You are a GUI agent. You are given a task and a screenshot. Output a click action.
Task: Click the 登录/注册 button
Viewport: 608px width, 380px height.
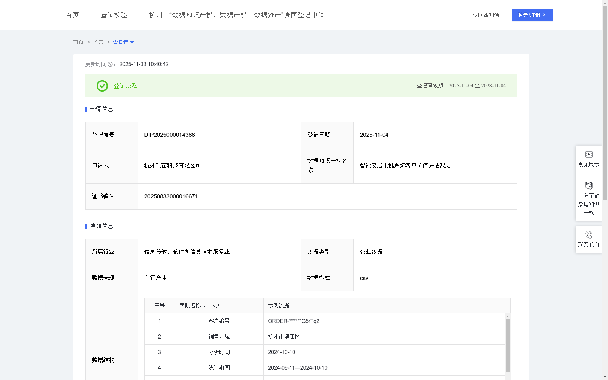[x=532, y=15]
